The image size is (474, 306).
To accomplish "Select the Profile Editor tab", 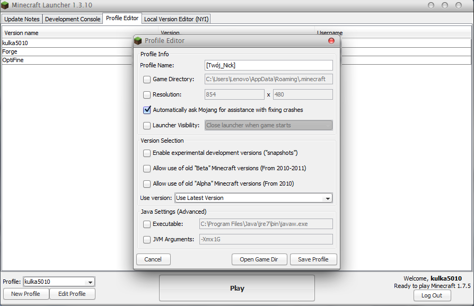I will pyautogui.click(x=122, y=18).
